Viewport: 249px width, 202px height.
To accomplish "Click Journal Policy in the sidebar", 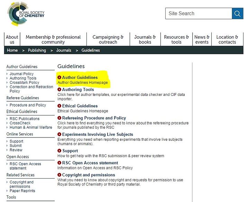I will (x=21, y=74).
